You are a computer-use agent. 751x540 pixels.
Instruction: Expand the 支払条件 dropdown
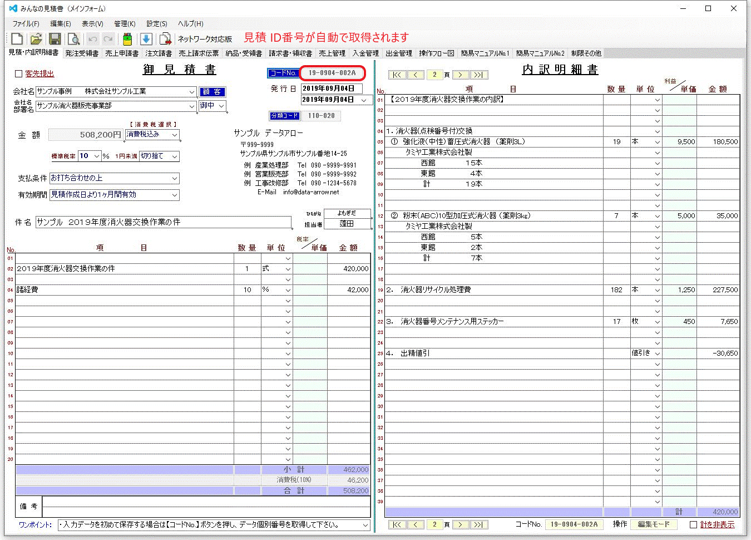175,179
